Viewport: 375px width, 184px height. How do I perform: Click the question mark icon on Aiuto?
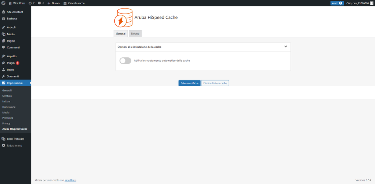click(x=340, y=3)
